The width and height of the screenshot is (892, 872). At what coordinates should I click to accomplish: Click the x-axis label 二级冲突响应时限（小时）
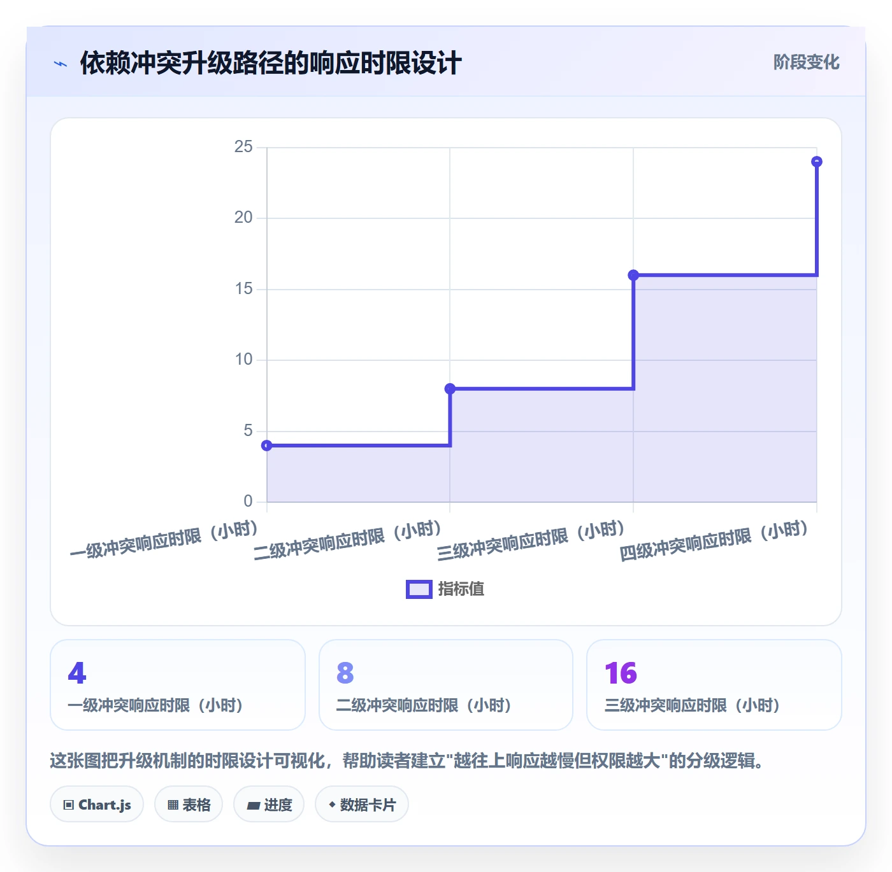[x=348, y=539]
